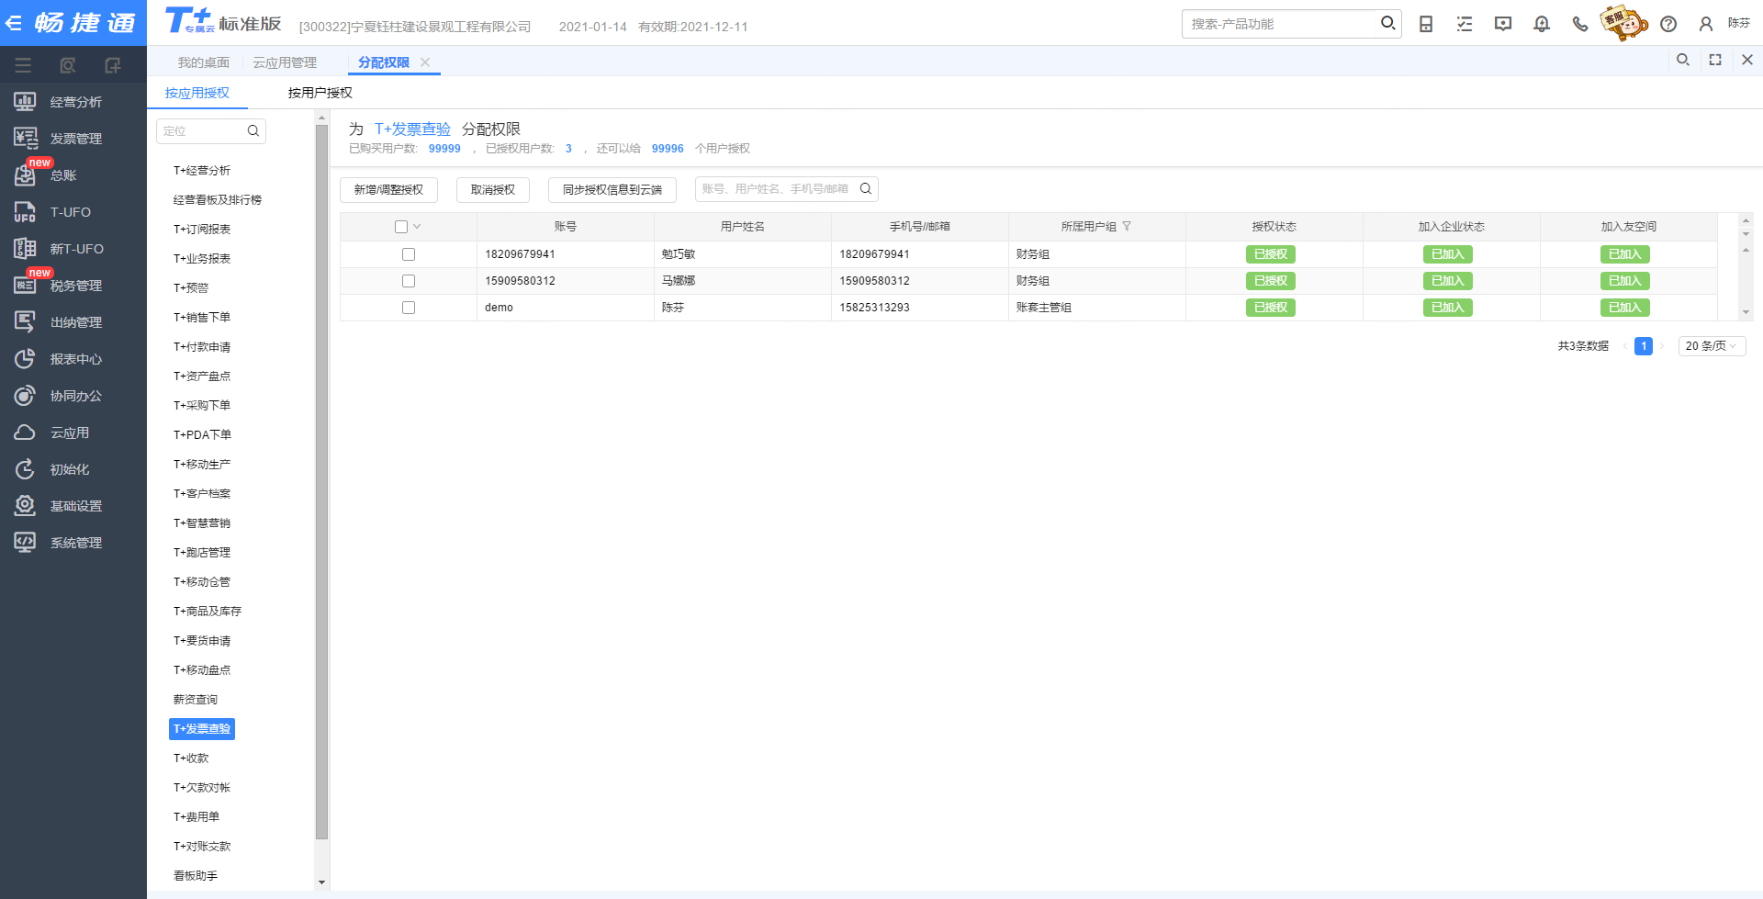Open 初始化 in the sidebar

click(x=70, y=469)
